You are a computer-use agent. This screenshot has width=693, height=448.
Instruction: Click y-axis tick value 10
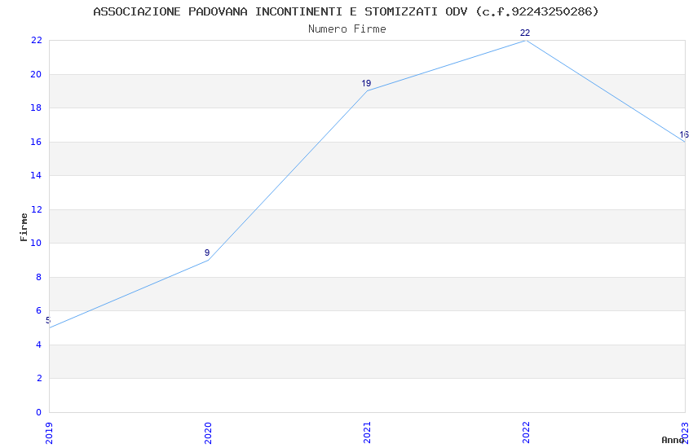36,244
